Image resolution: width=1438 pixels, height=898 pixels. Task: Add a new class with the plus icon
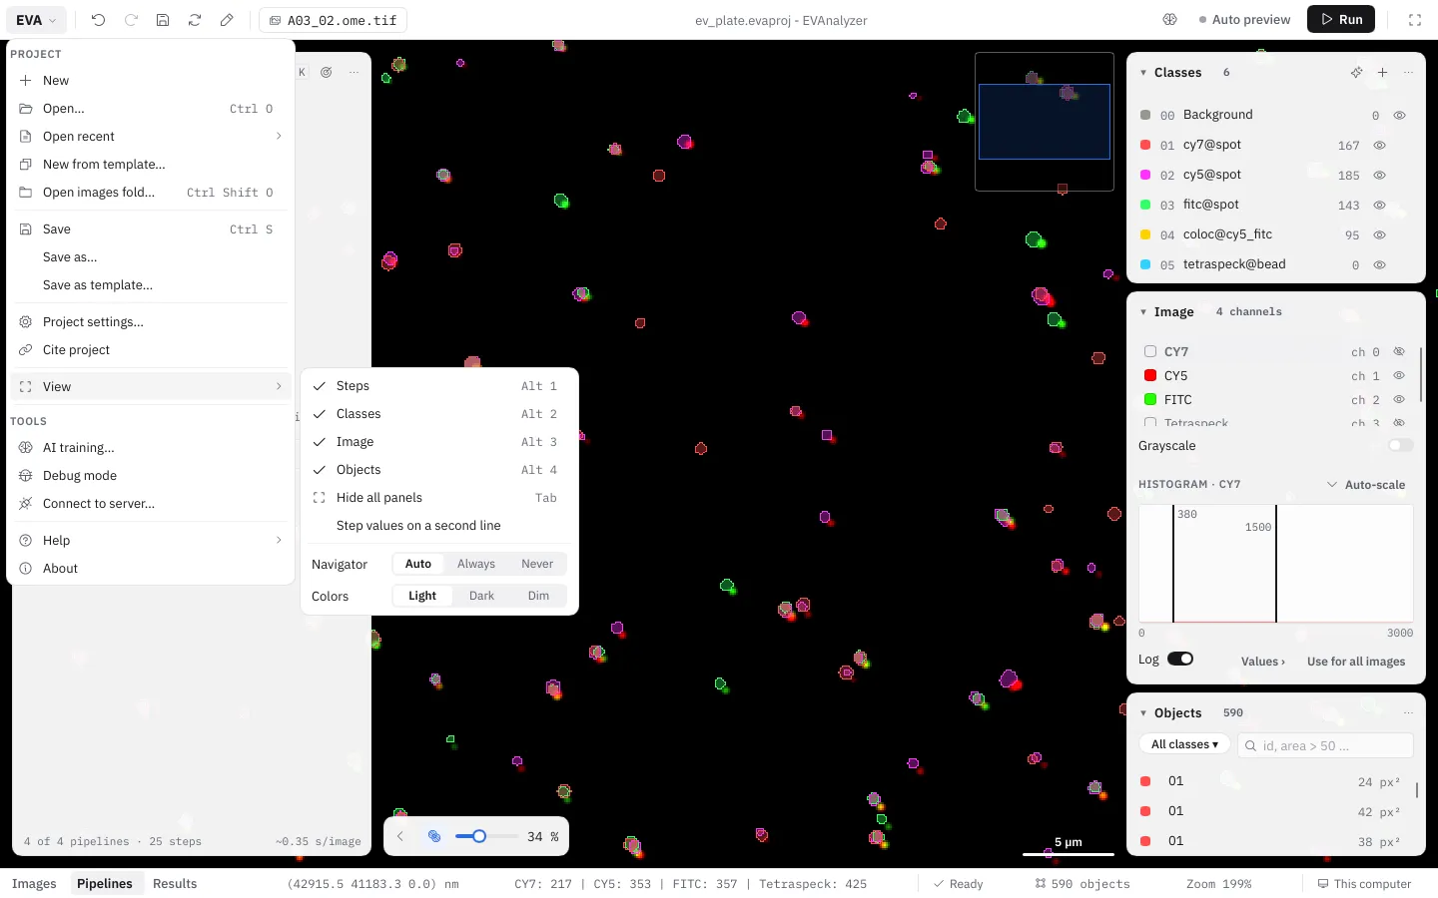click(1382, 73)
